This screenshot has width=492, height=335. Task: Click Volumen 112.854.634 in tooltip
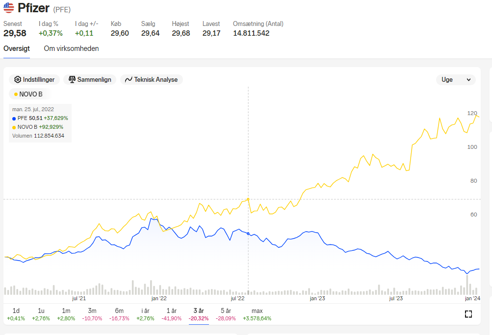pos(38,136)
